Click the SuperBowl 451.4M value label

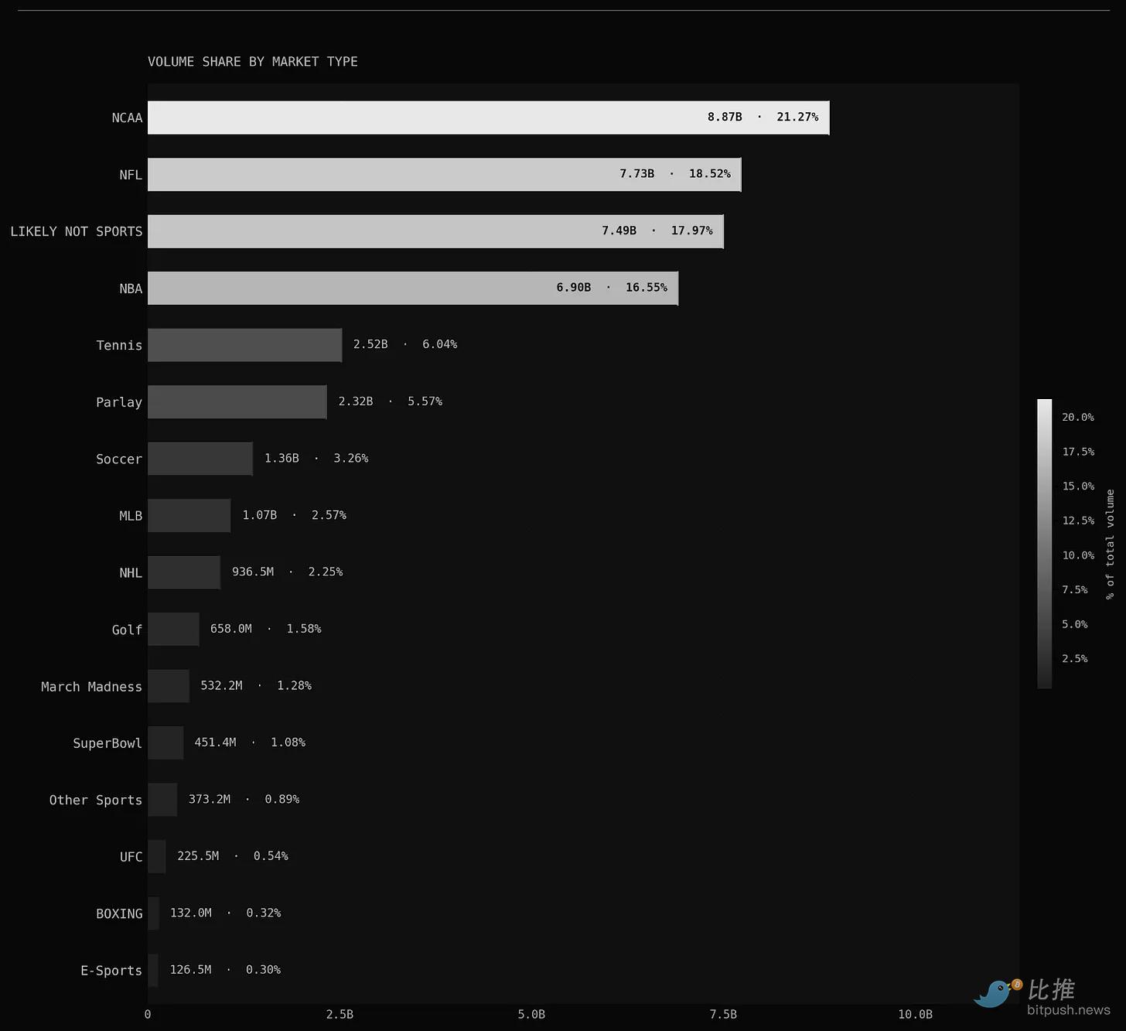[x=215, y=743]
